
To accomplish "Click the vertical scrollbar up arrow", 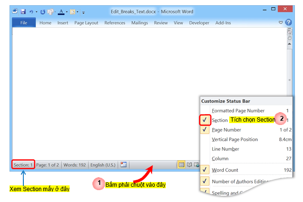I will [x=289, y=47].
